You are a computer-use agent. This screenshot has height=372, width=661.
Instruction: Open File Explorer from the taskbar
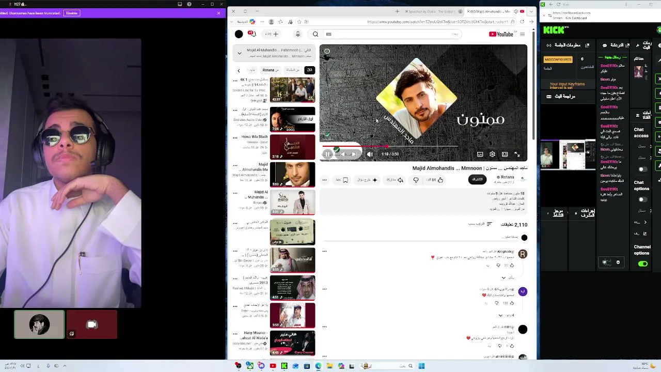[329, 366]
